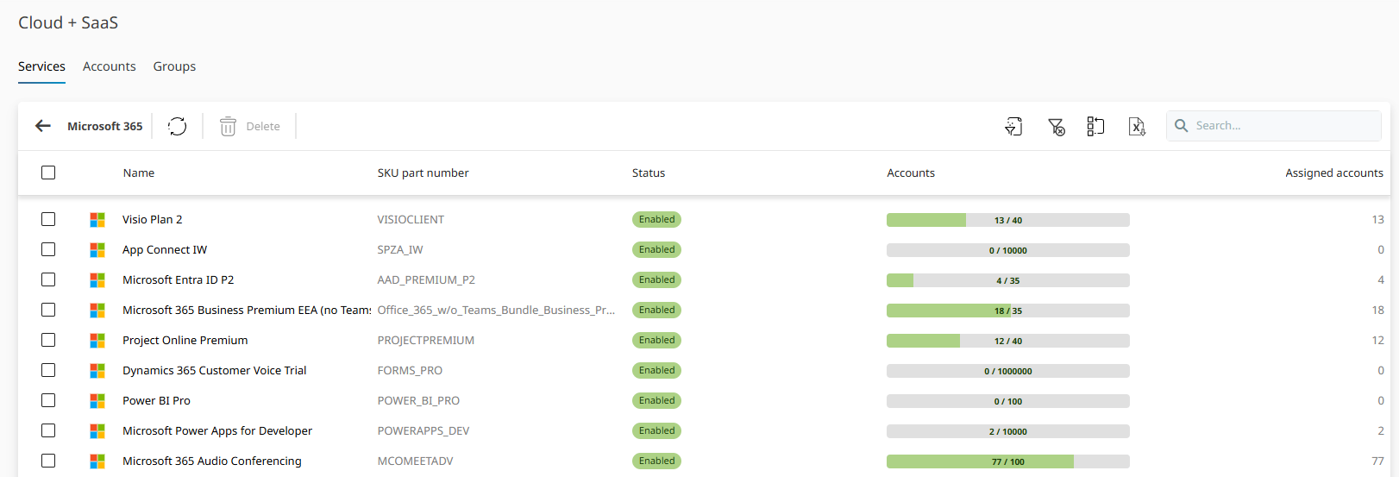Go back using the left arrow icon
Image resolution: width=1399 pixels, height=477 pixels.
[x=43, y=126]
